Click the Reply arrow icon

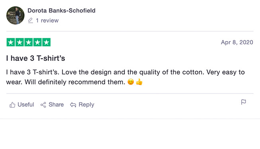[73, 105]
